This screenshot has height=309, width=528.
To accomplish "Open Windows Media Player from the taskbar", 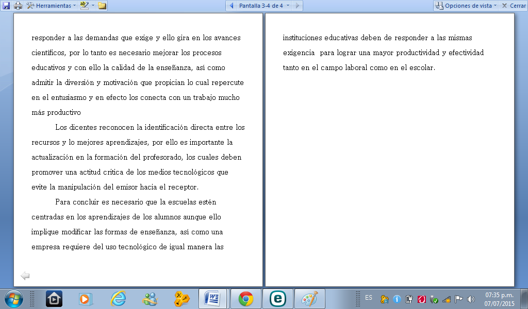I will (86, 299).
